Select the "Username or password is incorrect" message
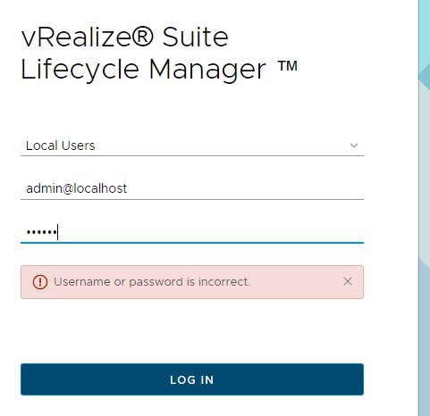 pyautogui.click(x=152, y=282)
